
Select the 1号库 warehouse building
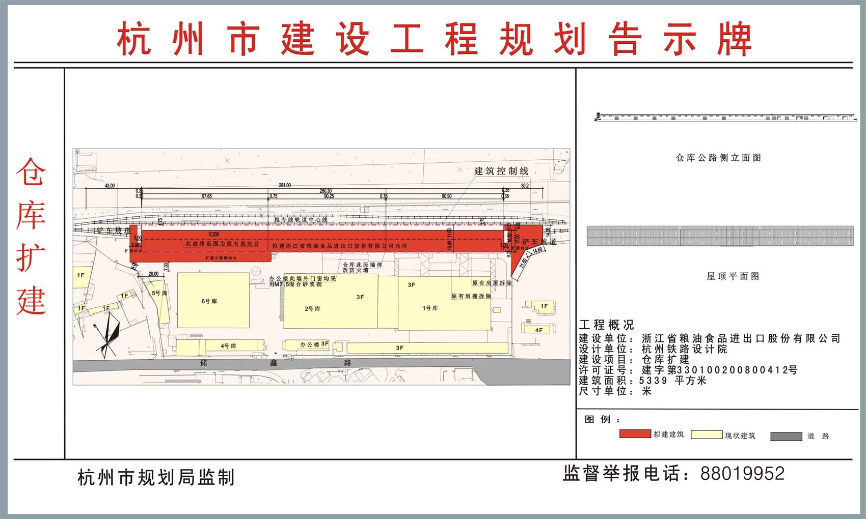tap(430, 308)
